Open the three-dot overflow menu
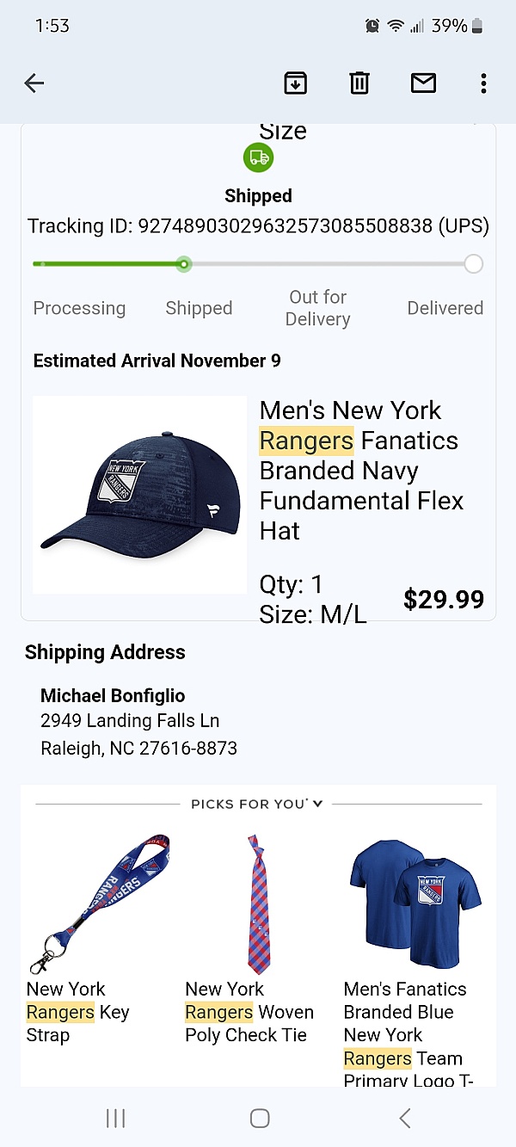This screenshot has height=1147, width=516. tap(483, 83)
